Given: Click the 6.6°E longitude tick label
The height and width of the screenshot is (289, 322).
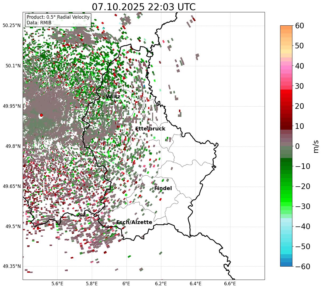Looking at the screenshot, I should click(230, 284).
